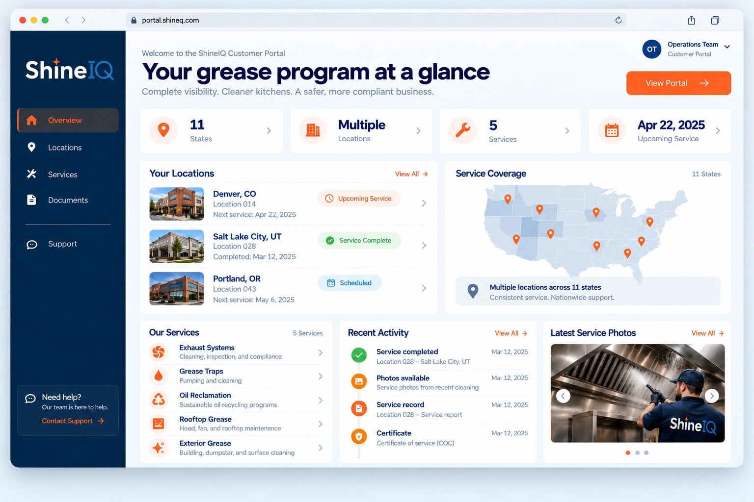The height and width of the screenshot is (502, 754).
Task: Click View All in Latest Service Photos
Action: [x=708, y=333]
